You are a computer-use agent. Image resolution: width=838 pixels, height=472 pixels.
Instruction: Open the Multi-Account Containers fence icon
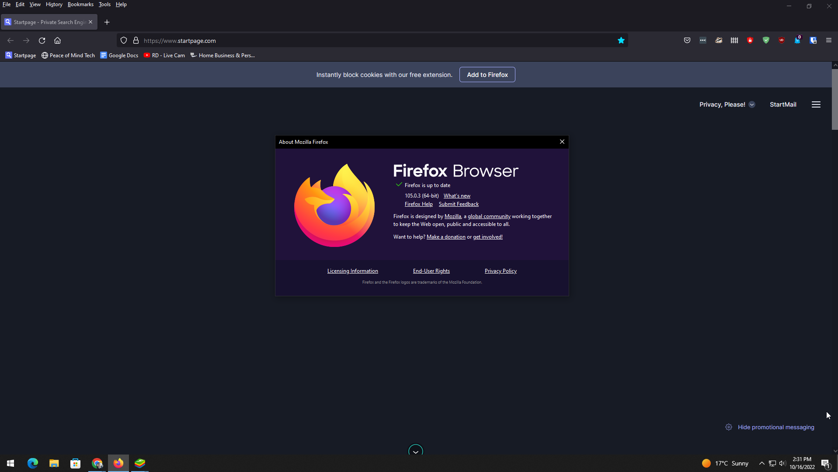click(734, 40)
